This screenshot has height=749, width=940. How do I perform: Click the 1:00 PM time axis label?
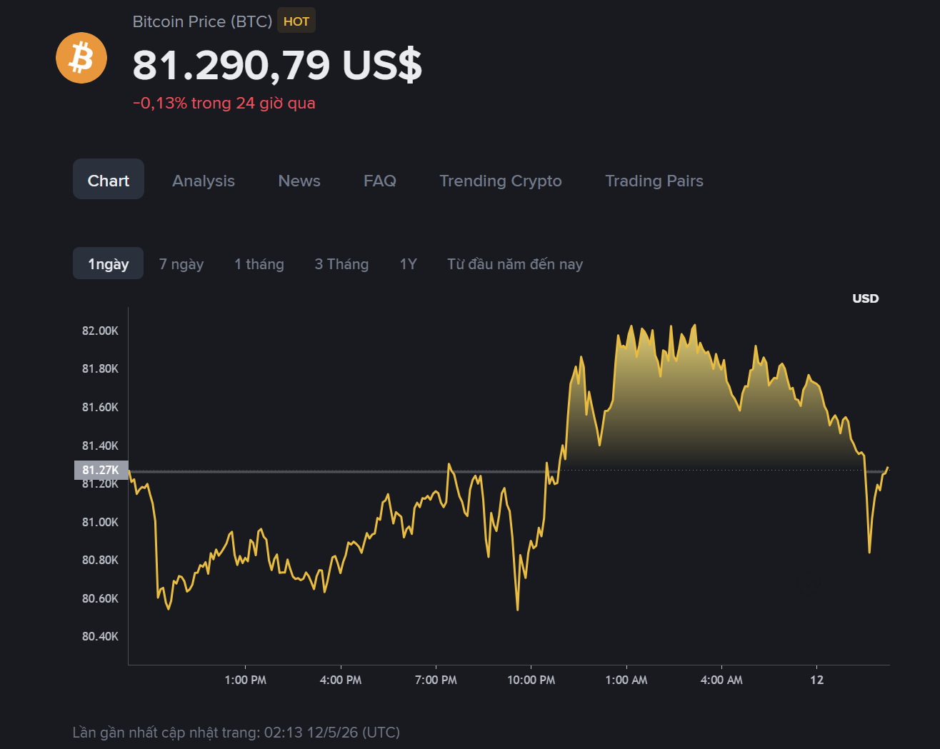click(246, 680)
